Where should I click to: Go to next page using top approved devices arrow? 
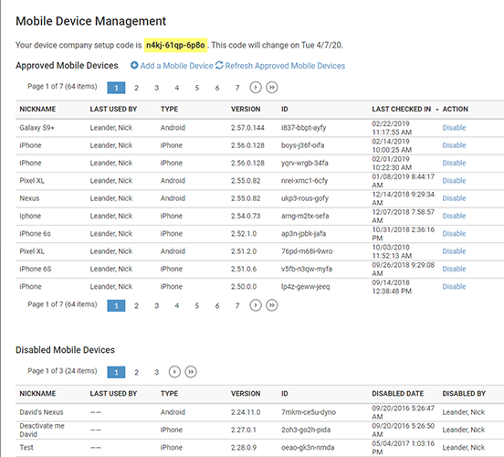pos(256,87)
